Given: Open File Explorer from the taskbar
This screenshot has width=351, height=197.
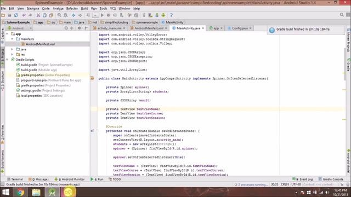Looking at the screenshot, I should 36,192.
